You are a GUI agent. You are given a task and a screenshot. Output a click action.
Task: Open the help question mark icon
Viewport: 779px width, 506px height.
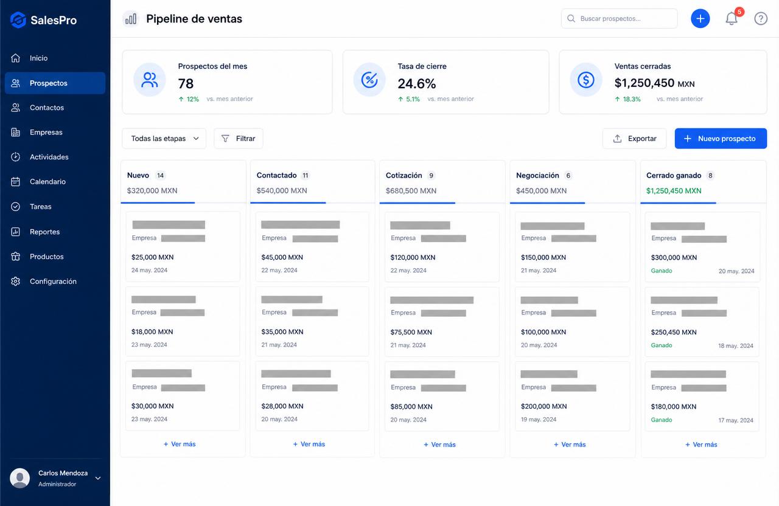click(x=761, y=19)
